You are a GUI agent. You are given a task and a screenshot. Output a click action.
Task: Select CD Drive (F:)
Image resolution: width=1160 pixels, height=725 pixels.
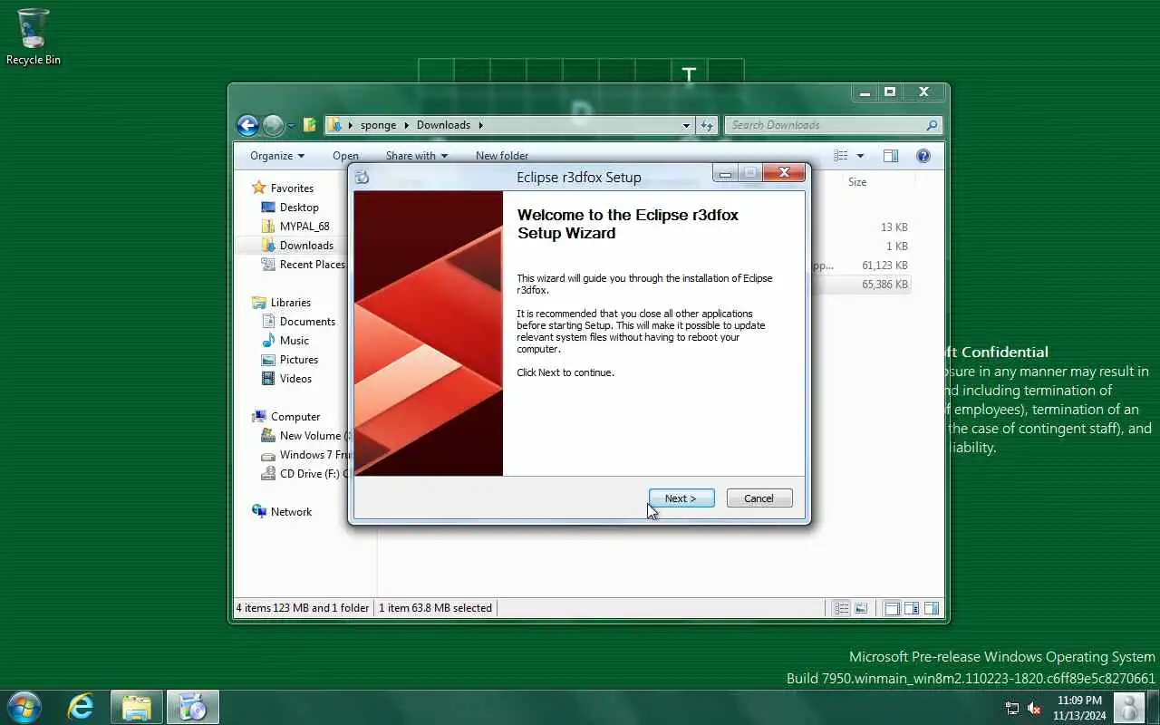pyautogui.click(x=304, y=473)
